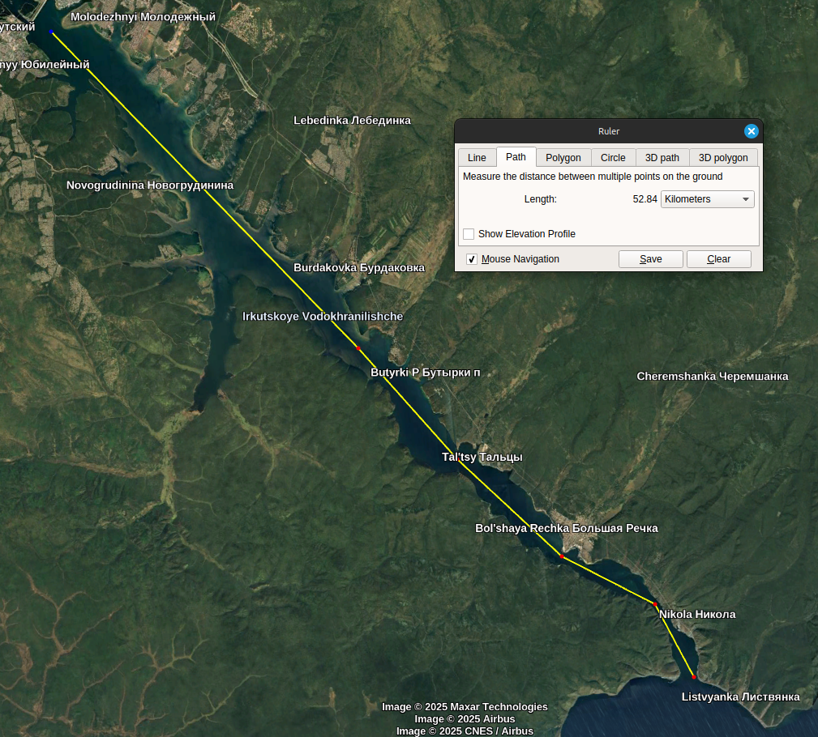
Task: Clear the measured path
Action: click(718, 259)
